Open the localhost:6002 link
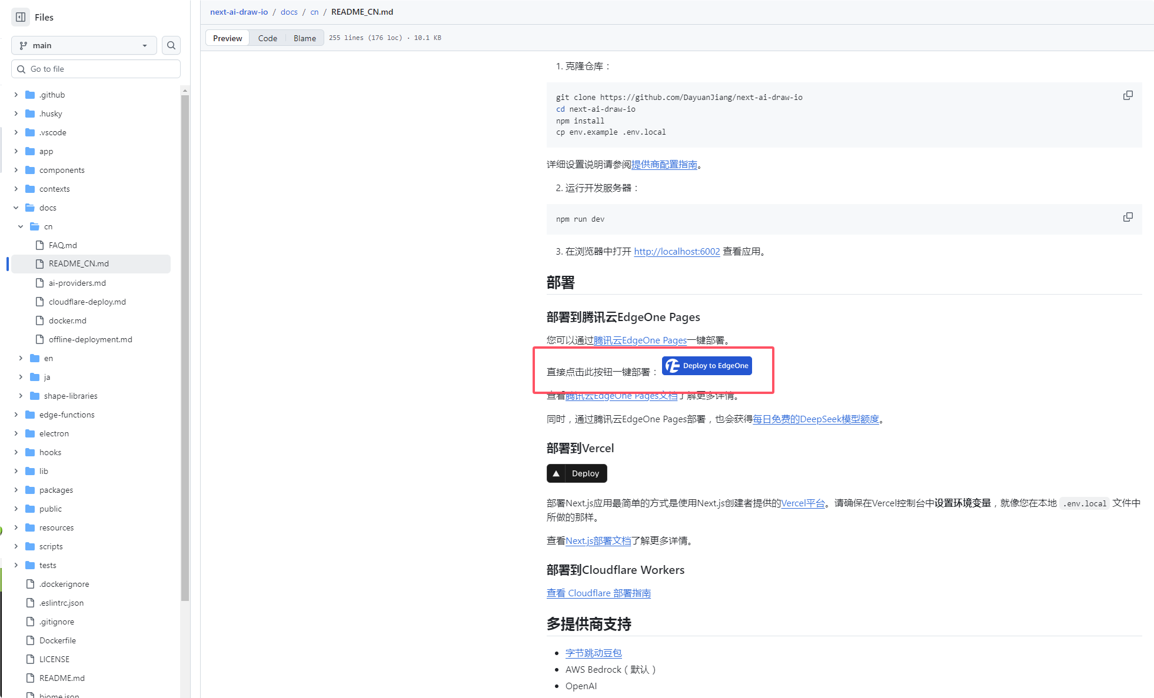Viewport: 1154px width, 698px height. 677,252
